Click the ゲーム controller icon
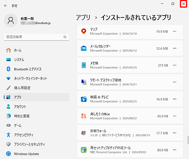The height and width of the screenshot is (159, 189). coord(8,125)
